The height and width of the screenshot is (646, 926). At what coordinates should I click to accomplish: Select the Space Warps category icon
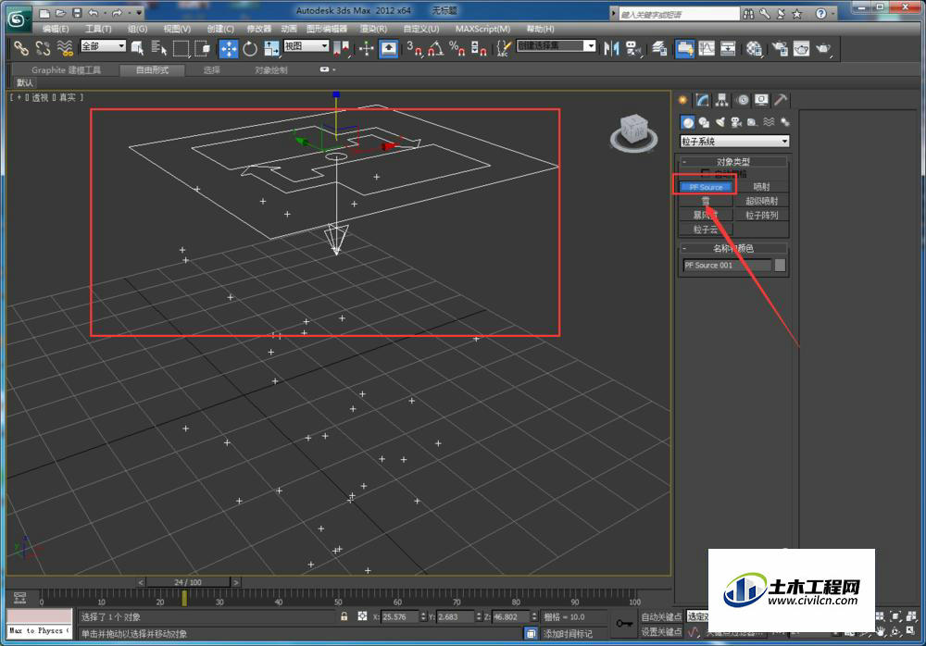[769, 122]
